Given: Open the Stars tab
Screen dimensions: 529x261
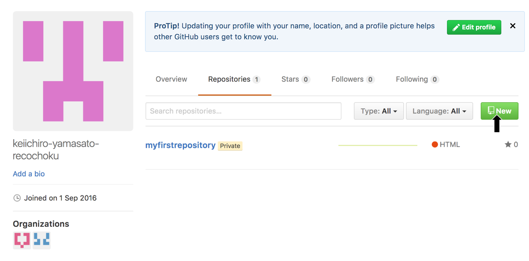Looking at the screenshot, I should (x=295, y=79).
